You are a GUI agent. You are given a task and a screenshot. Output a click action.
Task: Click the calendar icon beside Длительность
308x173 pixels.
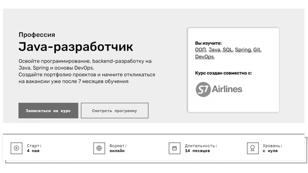tap(174, 148)
